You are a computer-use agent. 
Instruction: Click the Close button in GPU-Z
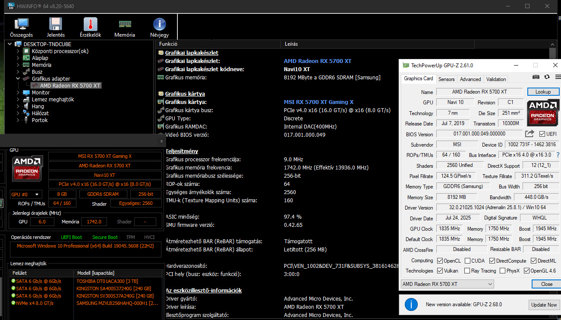(x=546, y=284)
